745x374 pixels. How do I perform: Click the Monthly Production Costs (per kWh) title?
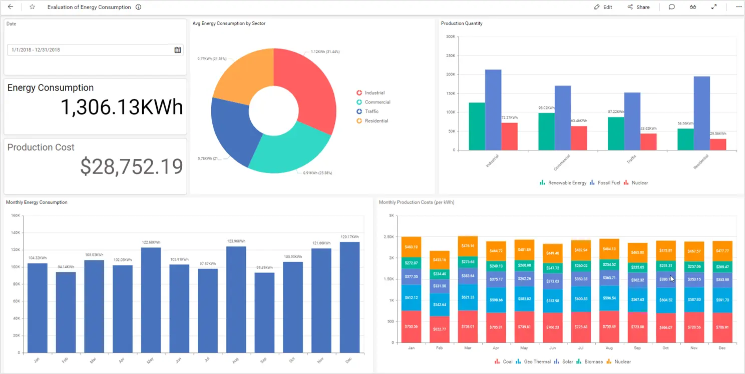click(417, 202)
